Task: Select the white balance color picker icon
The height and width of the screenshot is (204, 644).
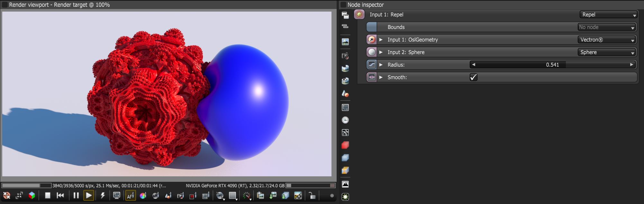Action: click(143, 196)
